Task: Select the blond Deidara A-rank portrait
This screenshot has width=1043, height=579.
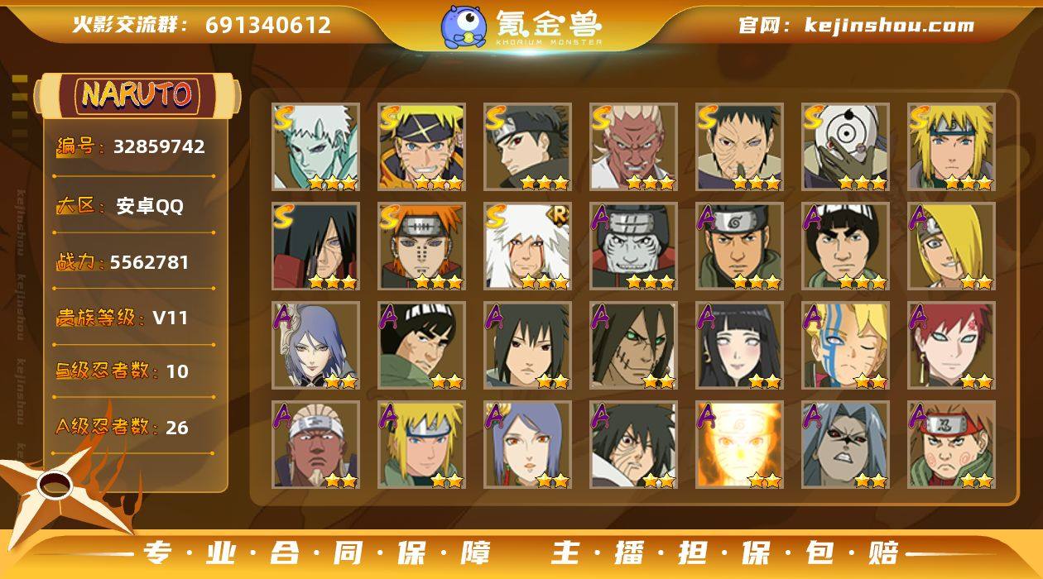Action: (x=951, y=246)
